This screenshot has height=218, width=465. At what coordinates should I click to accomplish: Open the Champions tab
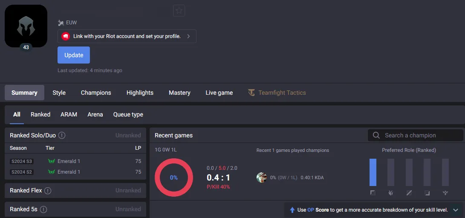tap(96, 93)
